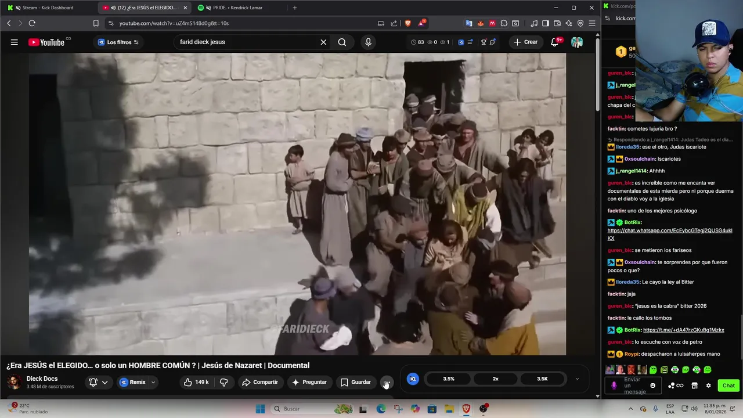Open YouTube notifications bell with 9+ badge
The height and width of the screenshot is (418, 743).
click(556, 42)
